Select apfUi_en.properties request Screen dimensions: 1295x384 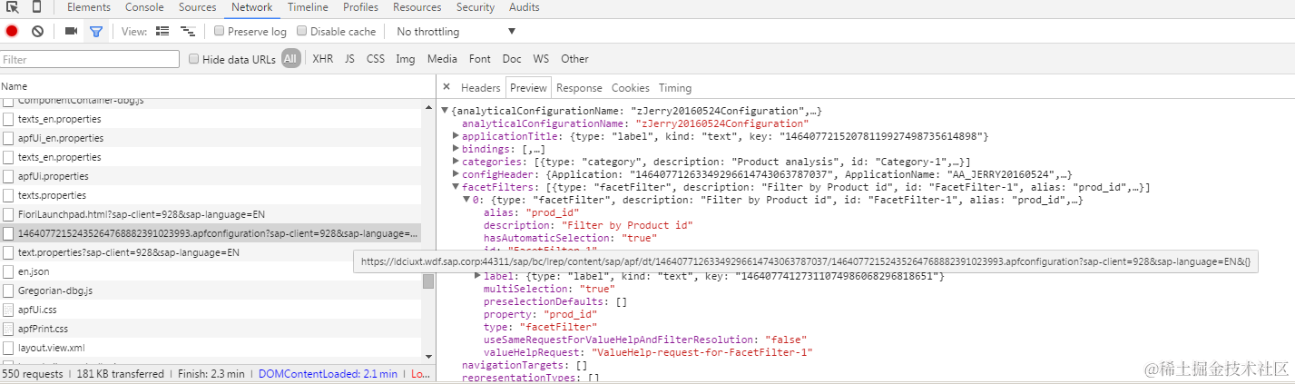[x=211, y=138]
